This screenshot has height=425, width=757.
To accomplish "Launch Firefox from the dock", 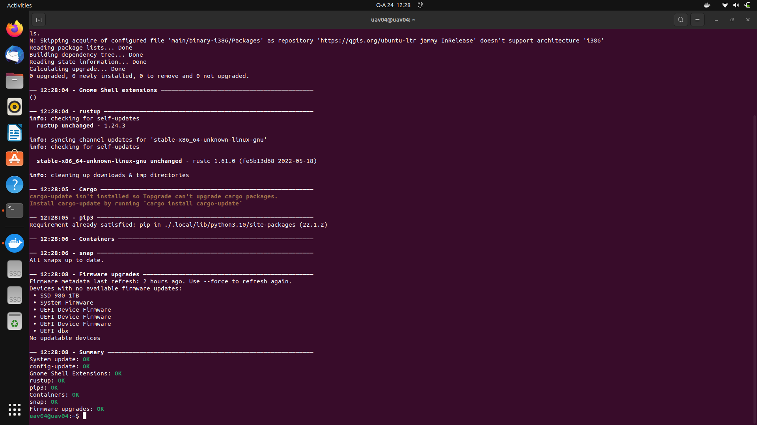I will pyautogui.click(x=15, y=29).
